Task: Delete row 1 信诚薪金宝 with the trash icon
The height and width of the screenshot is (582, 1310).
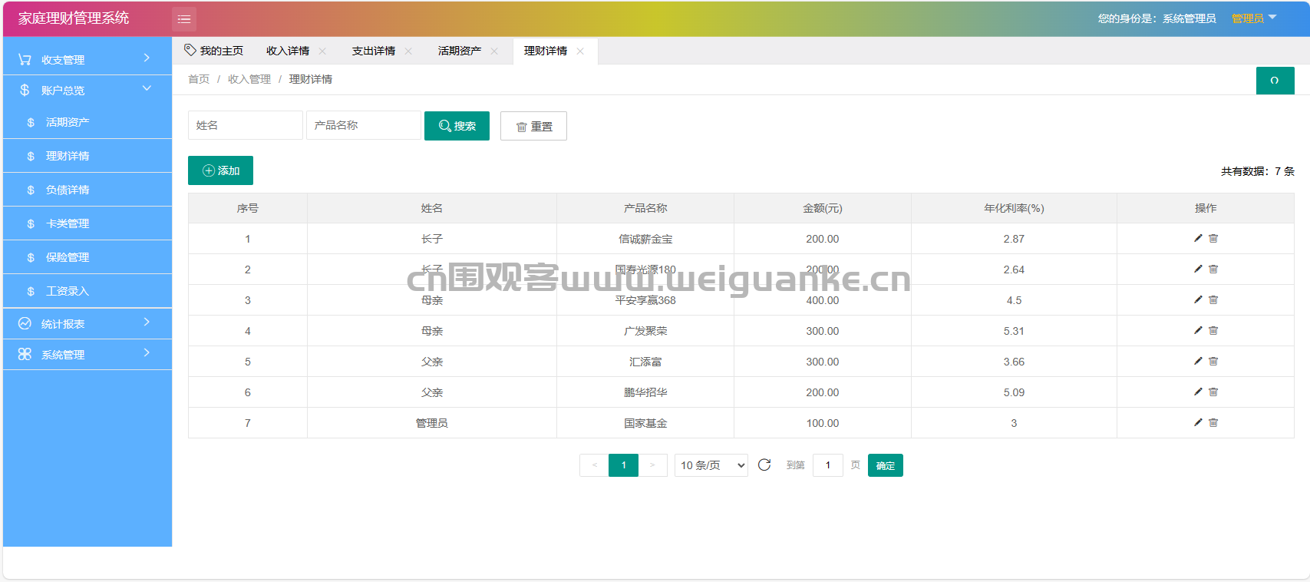Action: (x=1213, y=238)
